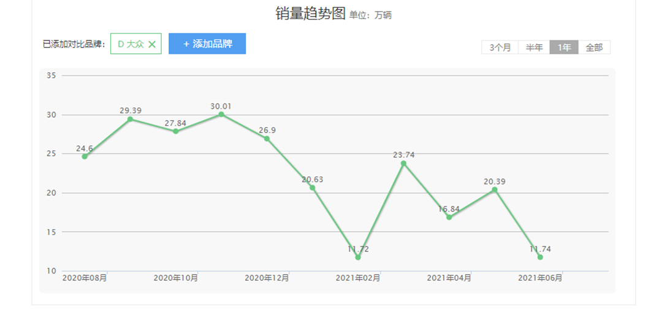Viewport: 662px width, 320px height.
Task: Click the D 大众 brand tag
Action: (129, 44)
